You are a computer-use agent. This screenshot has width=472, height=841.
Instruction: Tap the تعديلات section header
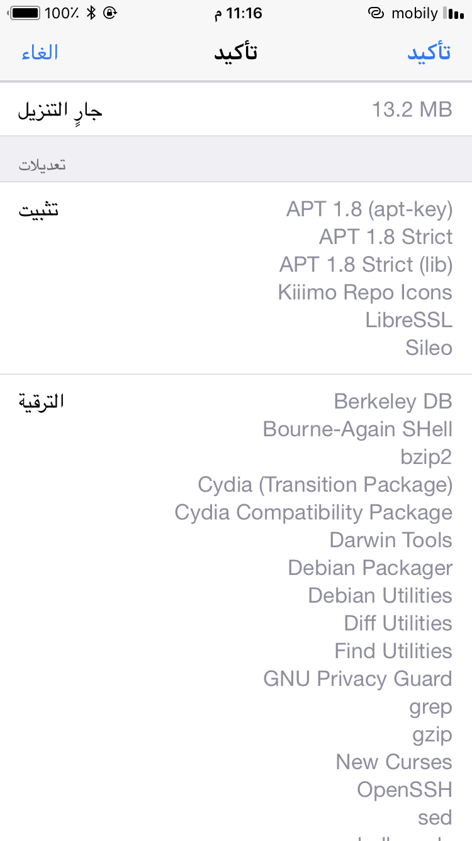tap(42, 165)
